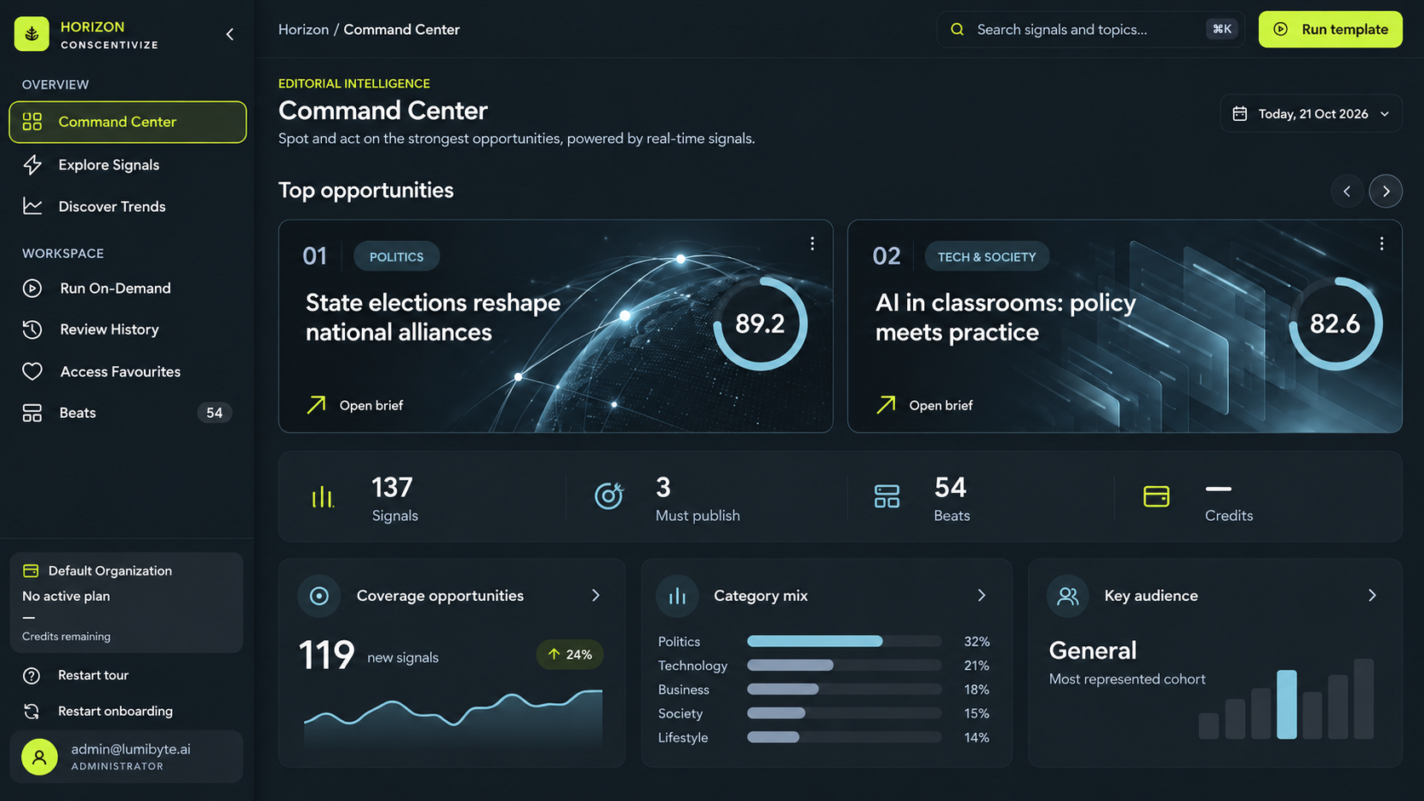Viewport: 1424px width, 801px height.
Task: Click the Explore Signals lightning icon
Action: [32, 165]
